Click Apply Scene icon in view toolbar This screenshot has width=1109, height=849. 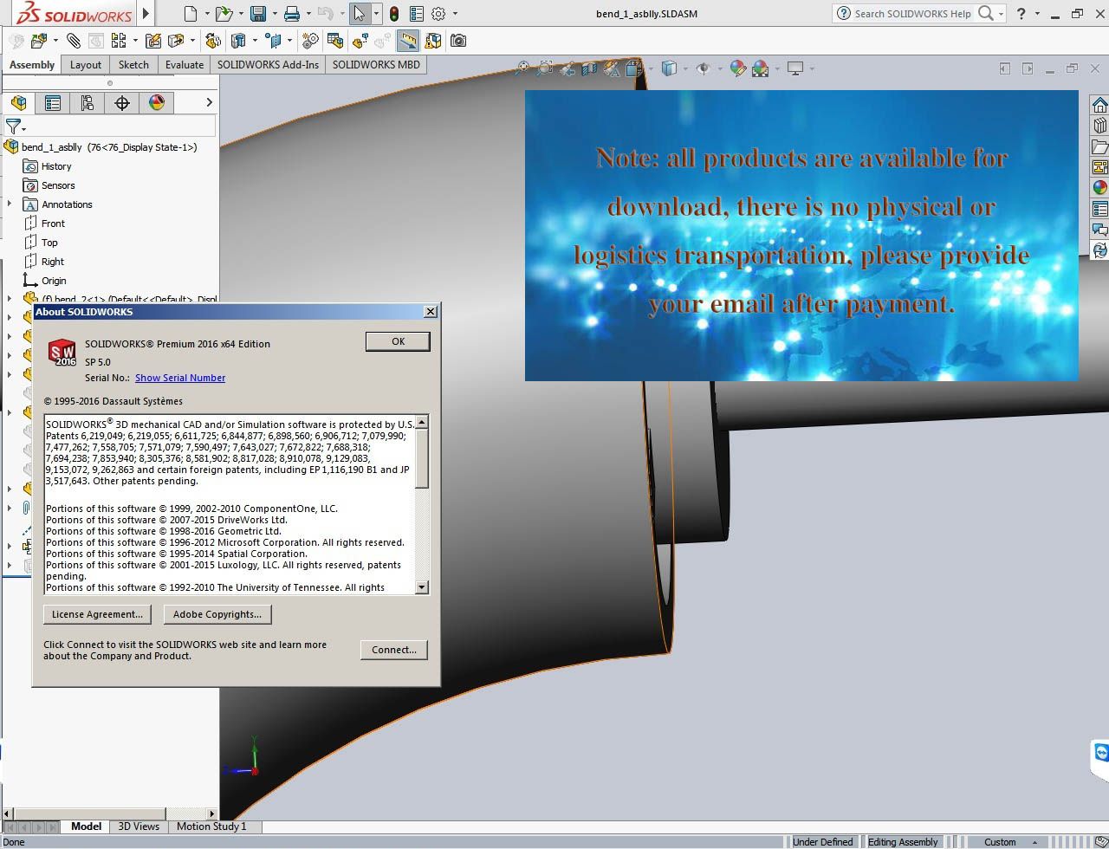761,68
